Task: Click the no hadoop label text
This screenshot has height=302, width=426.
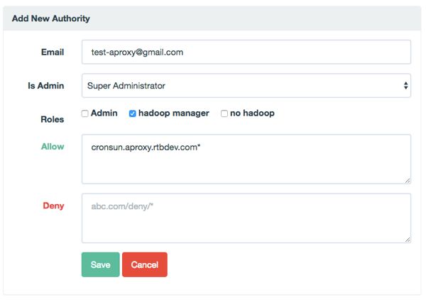Action: point(252,113)
